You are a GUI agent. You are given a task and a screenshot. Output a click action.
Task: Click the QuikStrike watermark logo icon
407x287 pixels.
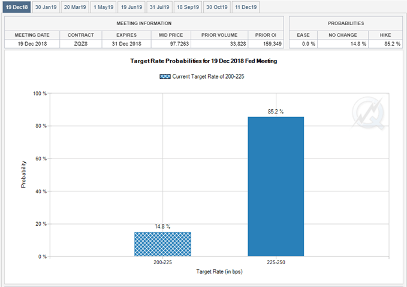pos(368,113)
